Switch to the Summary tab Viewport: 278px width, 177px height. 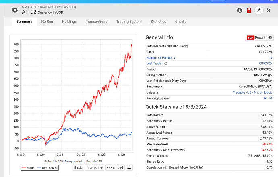click(24, 22)
